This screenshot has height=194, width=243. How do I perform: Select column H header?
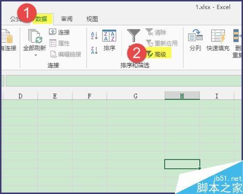(x=182, y=96)
